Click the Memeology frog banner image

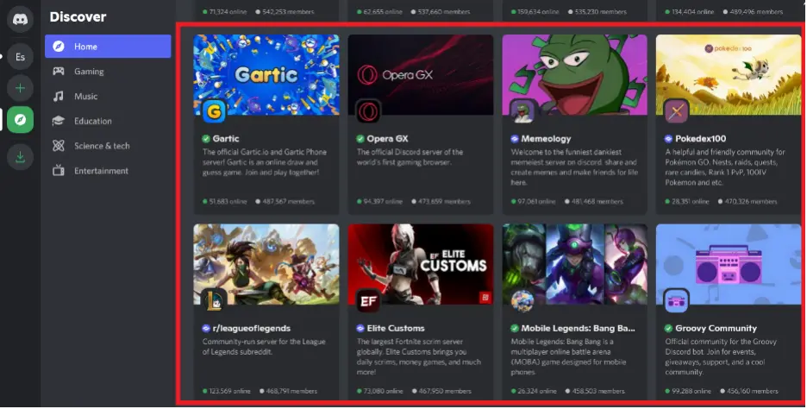coord(575,75)
